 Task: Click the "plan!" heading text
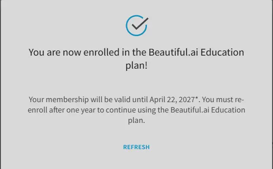coord(136,66)
